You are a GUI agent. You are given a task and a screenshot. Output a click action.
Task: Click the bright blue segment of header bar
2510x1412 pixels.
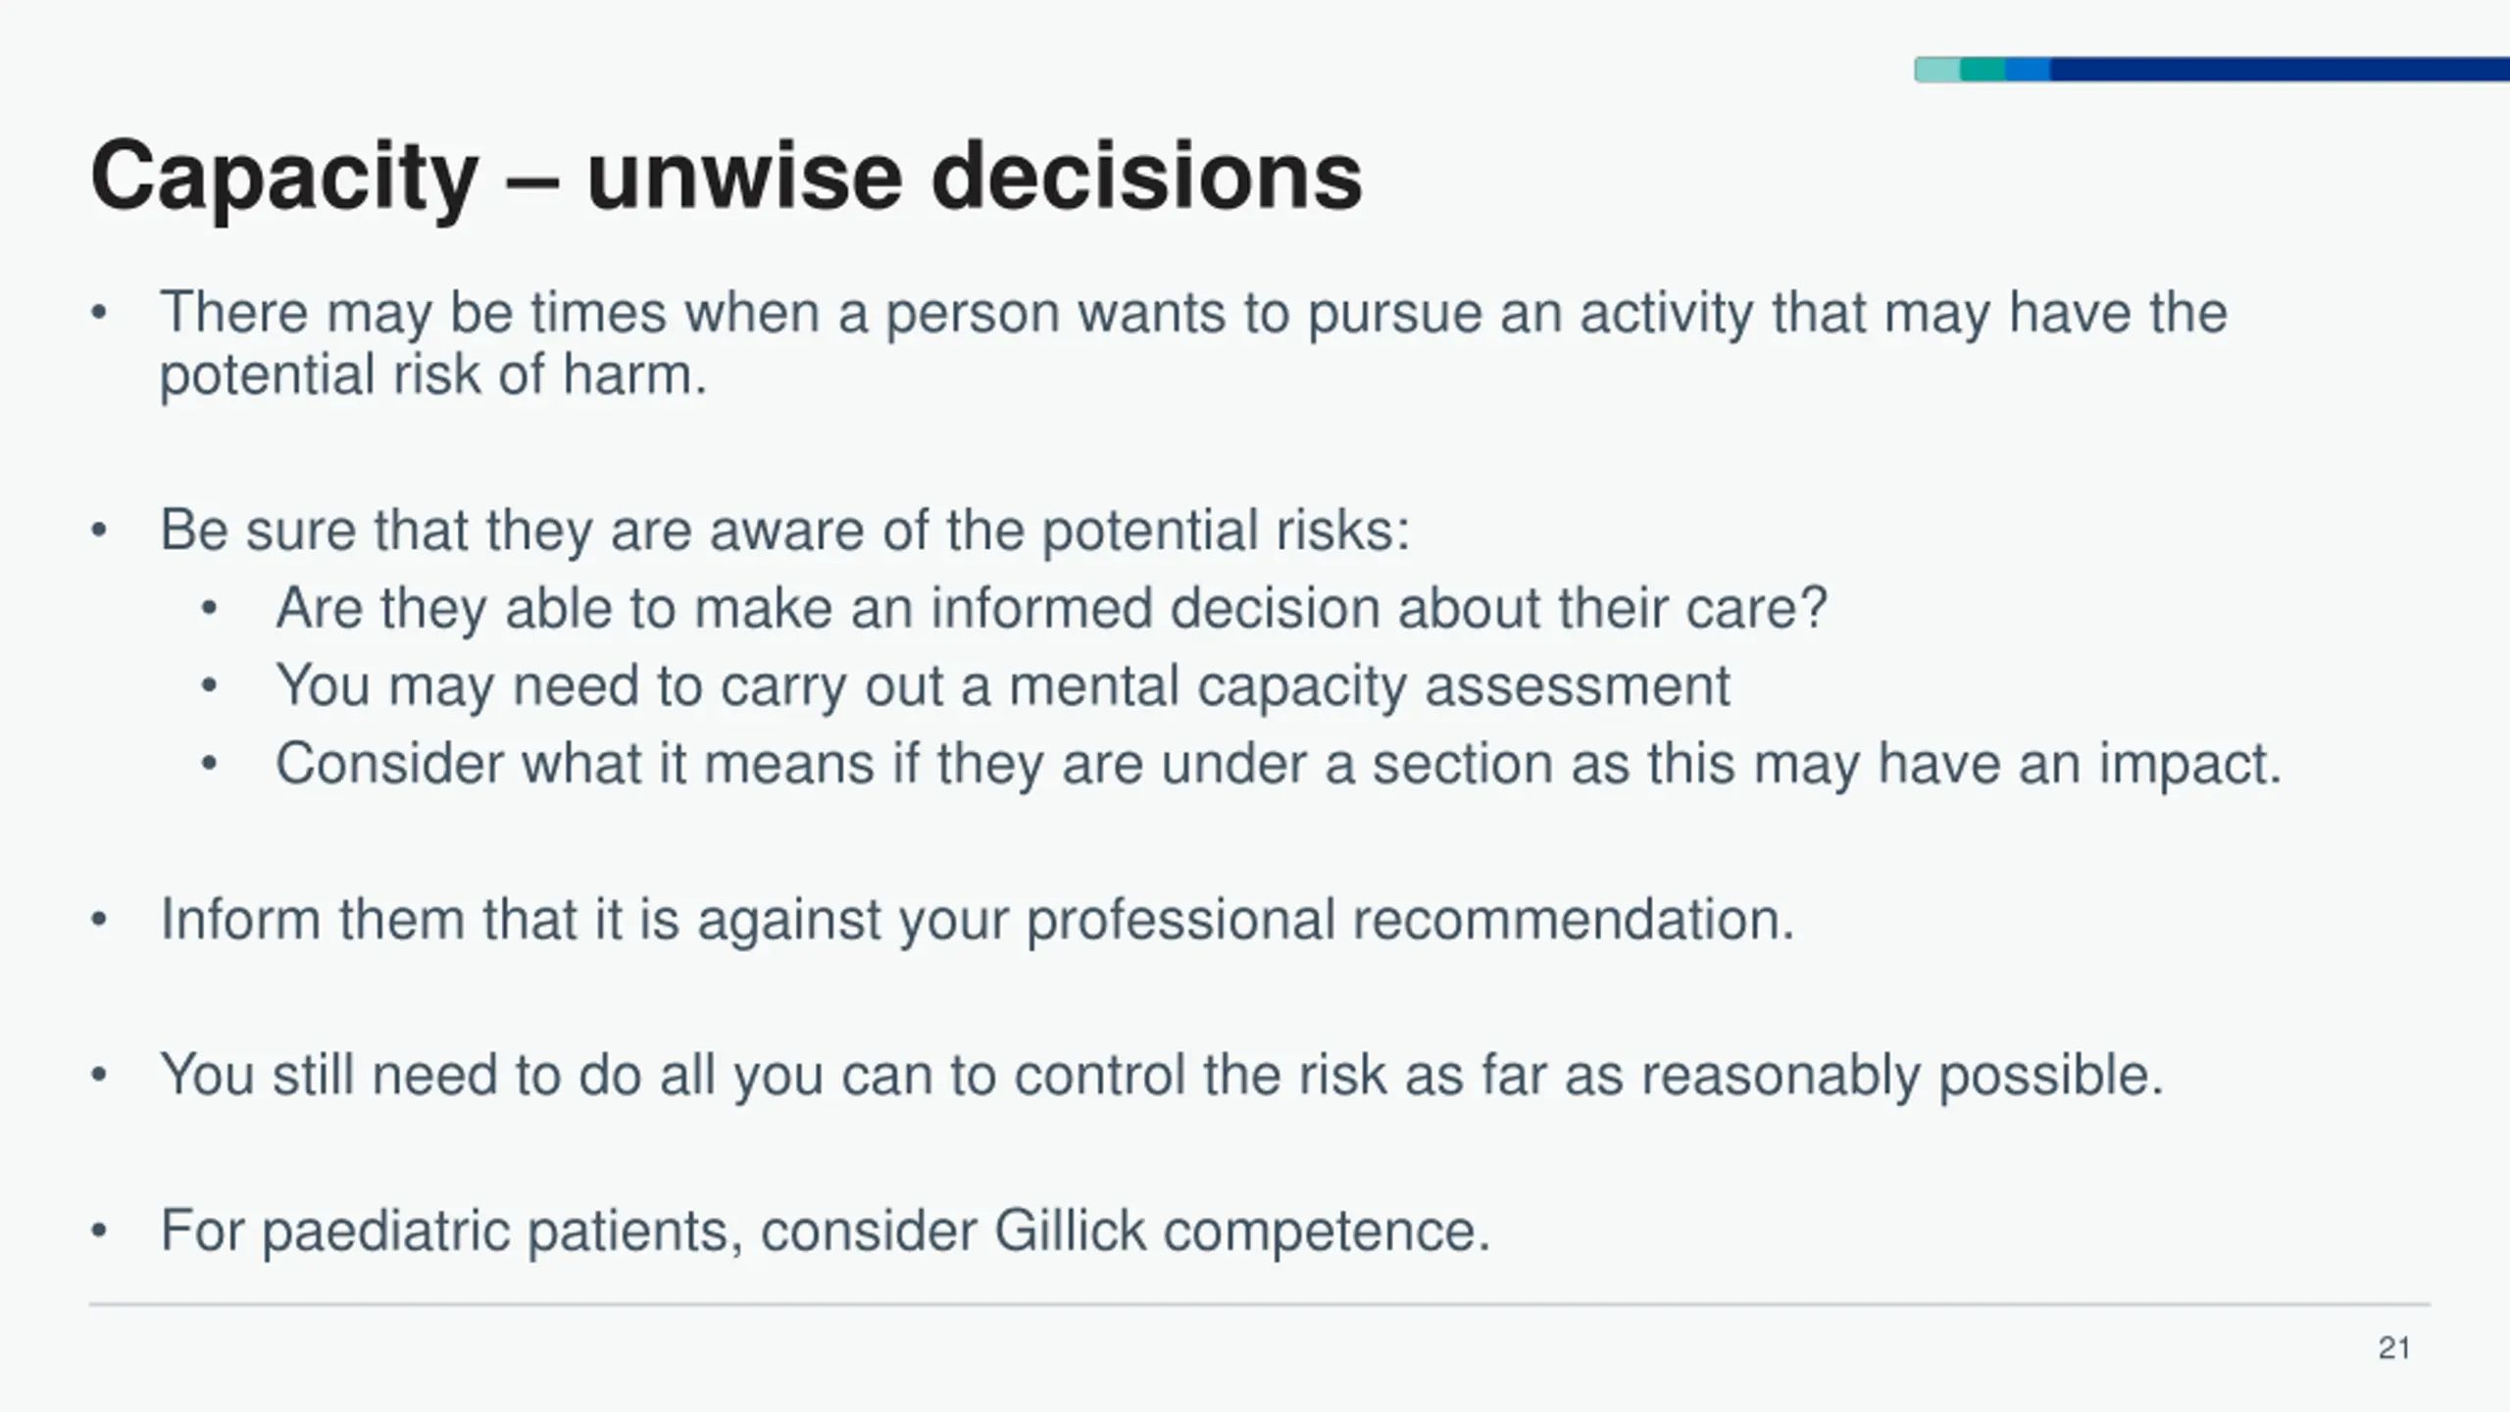2028,70
